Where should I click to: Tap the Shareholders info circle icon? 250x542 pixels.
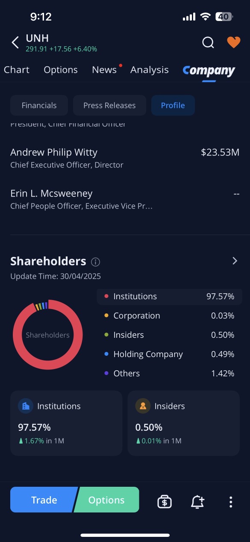[96, 262]
